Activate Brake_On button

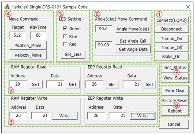click(x=171, y=56)
